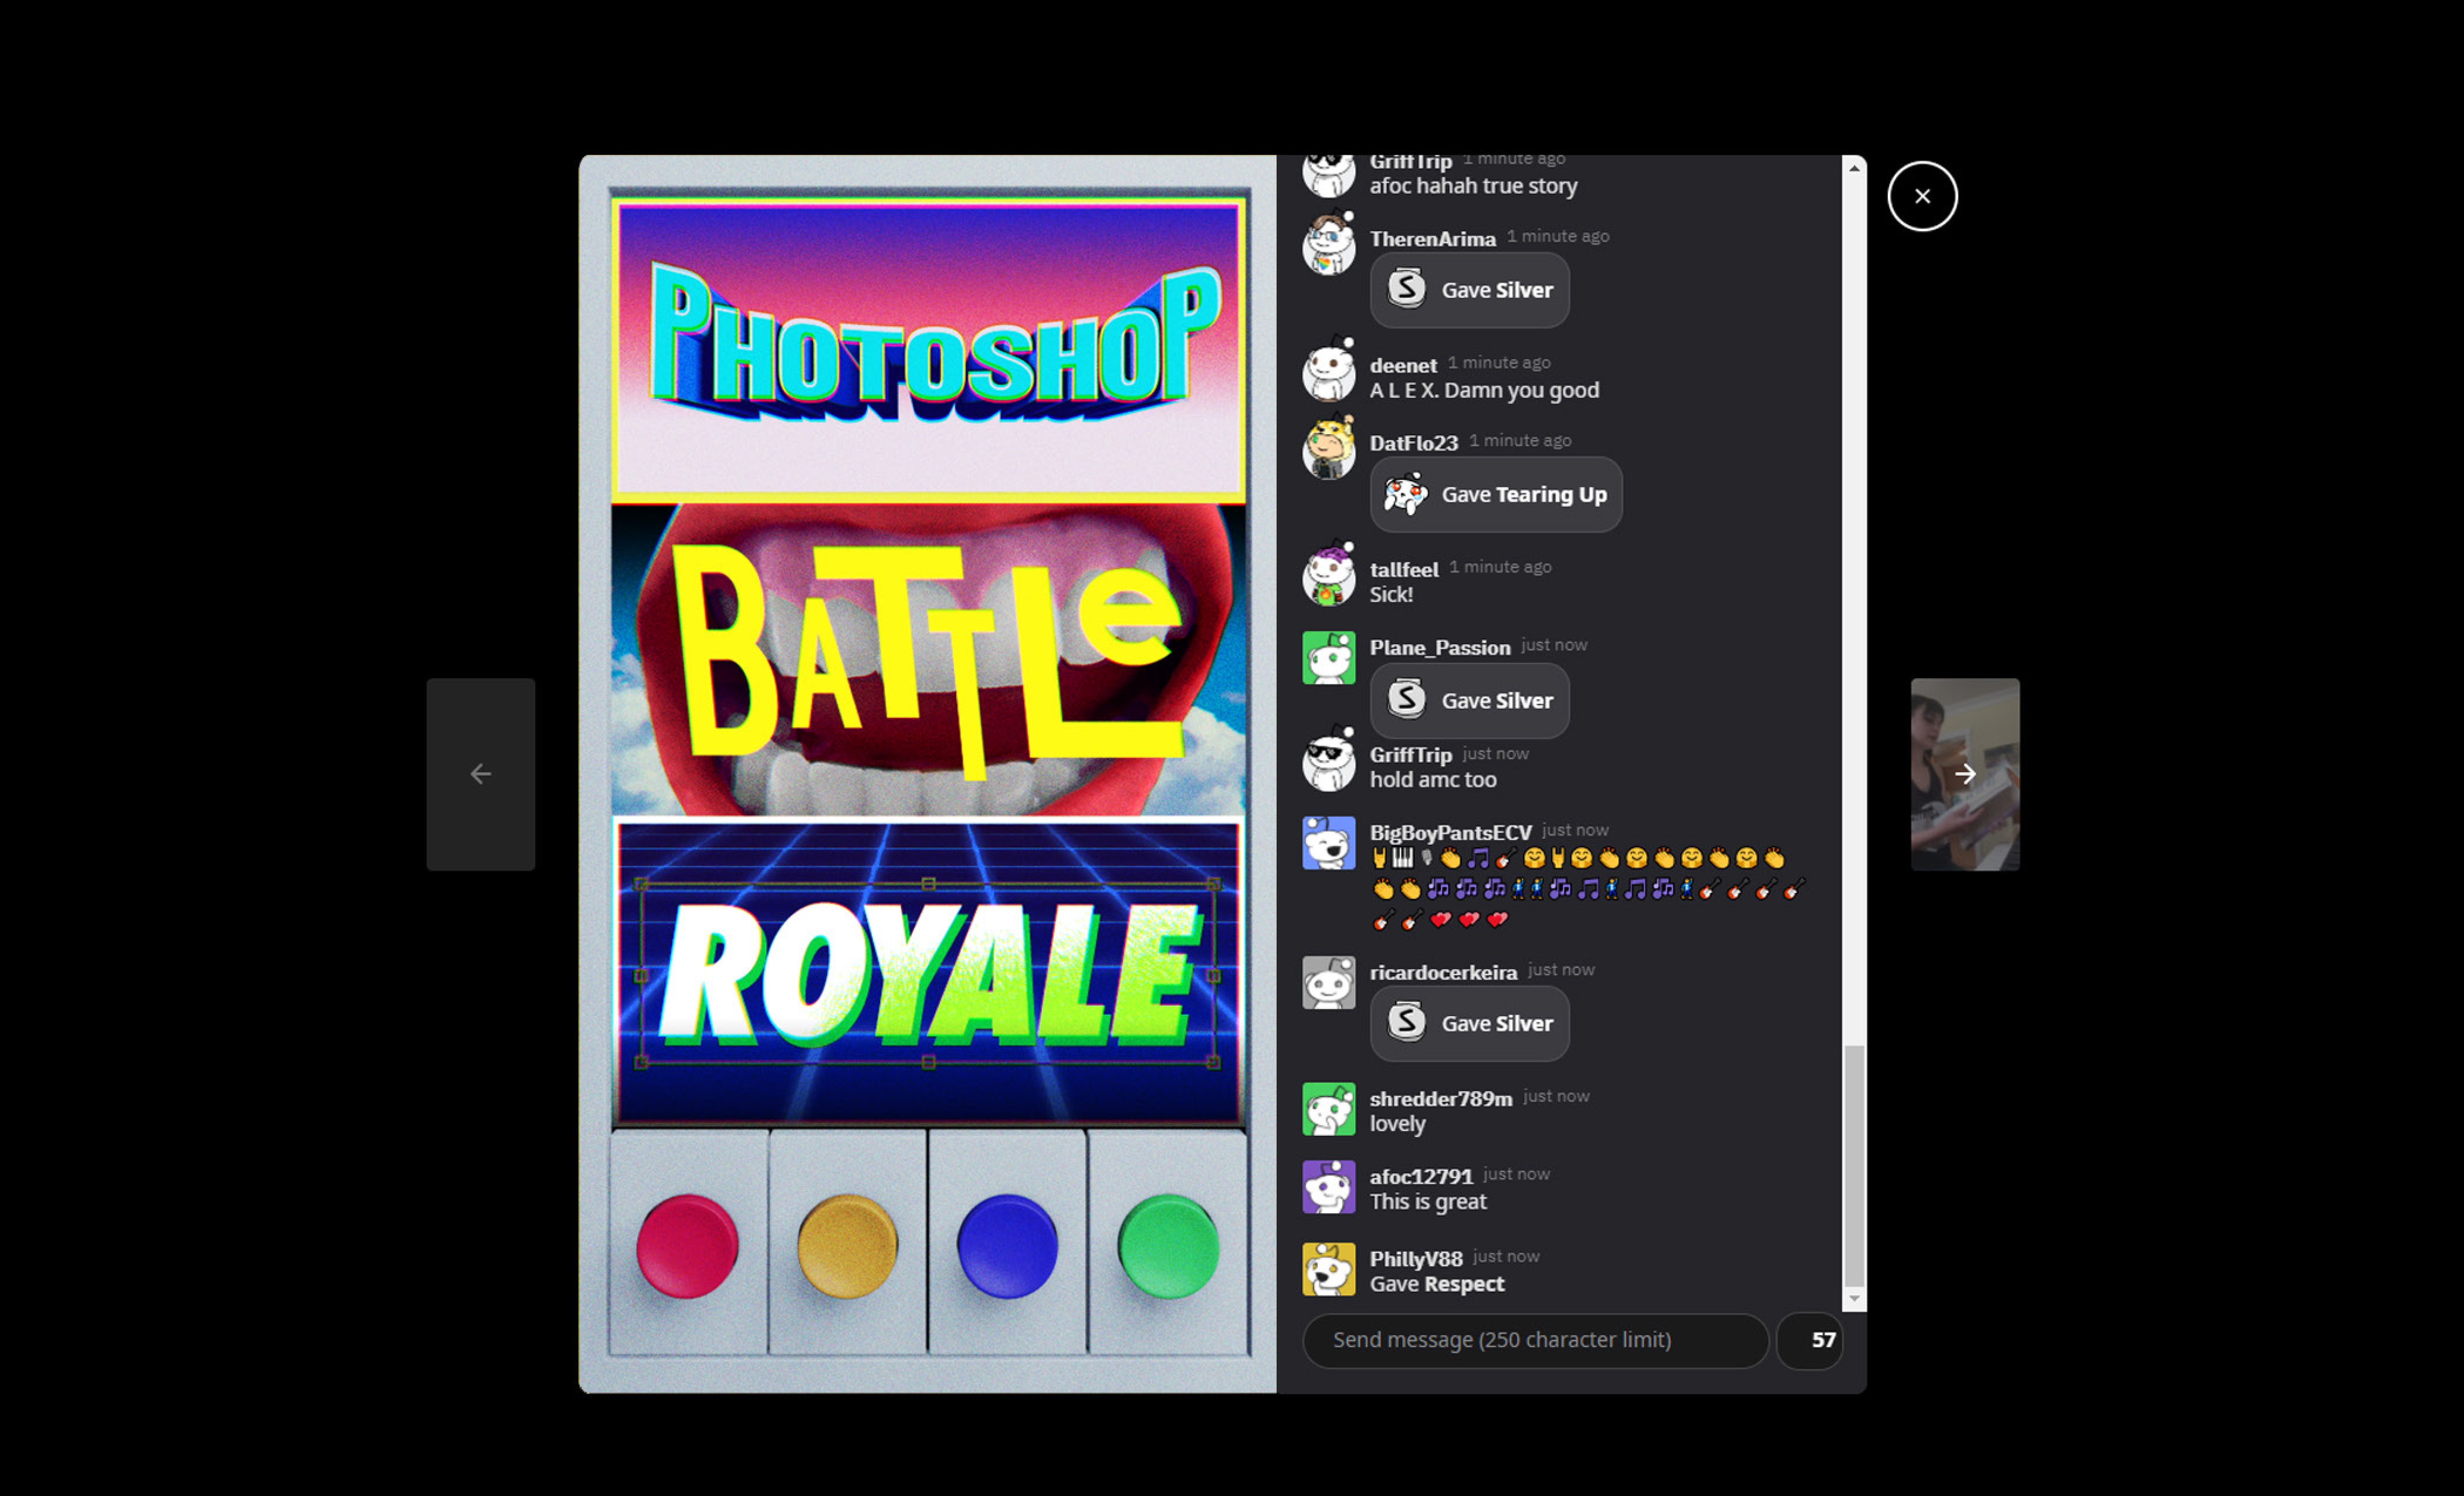The height and width of the screenshot is (1496, 2464).
Task: Open Plane_Passion's green avatar
Action: 1328,657
